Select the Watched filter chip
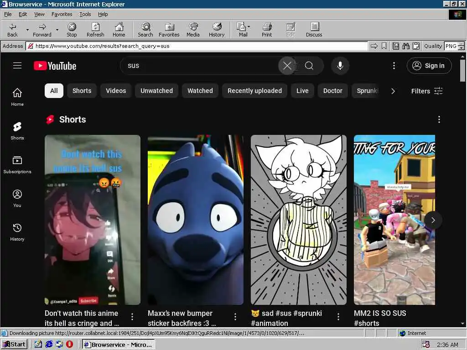 coord(200,91)
